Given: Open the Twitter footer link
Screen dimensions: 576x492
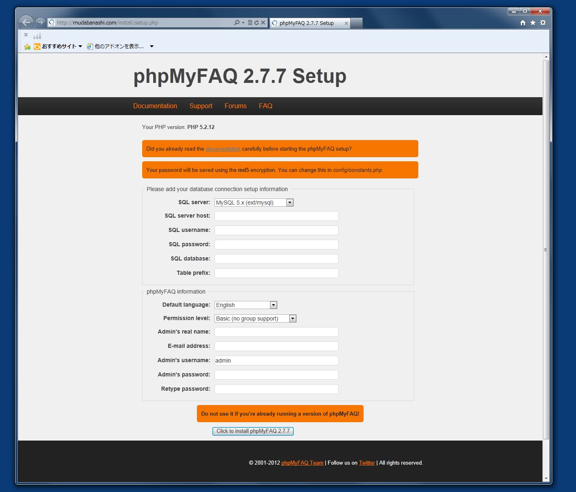Looking at the screenshot, I should pyautogui.click(x=367, y=463).
